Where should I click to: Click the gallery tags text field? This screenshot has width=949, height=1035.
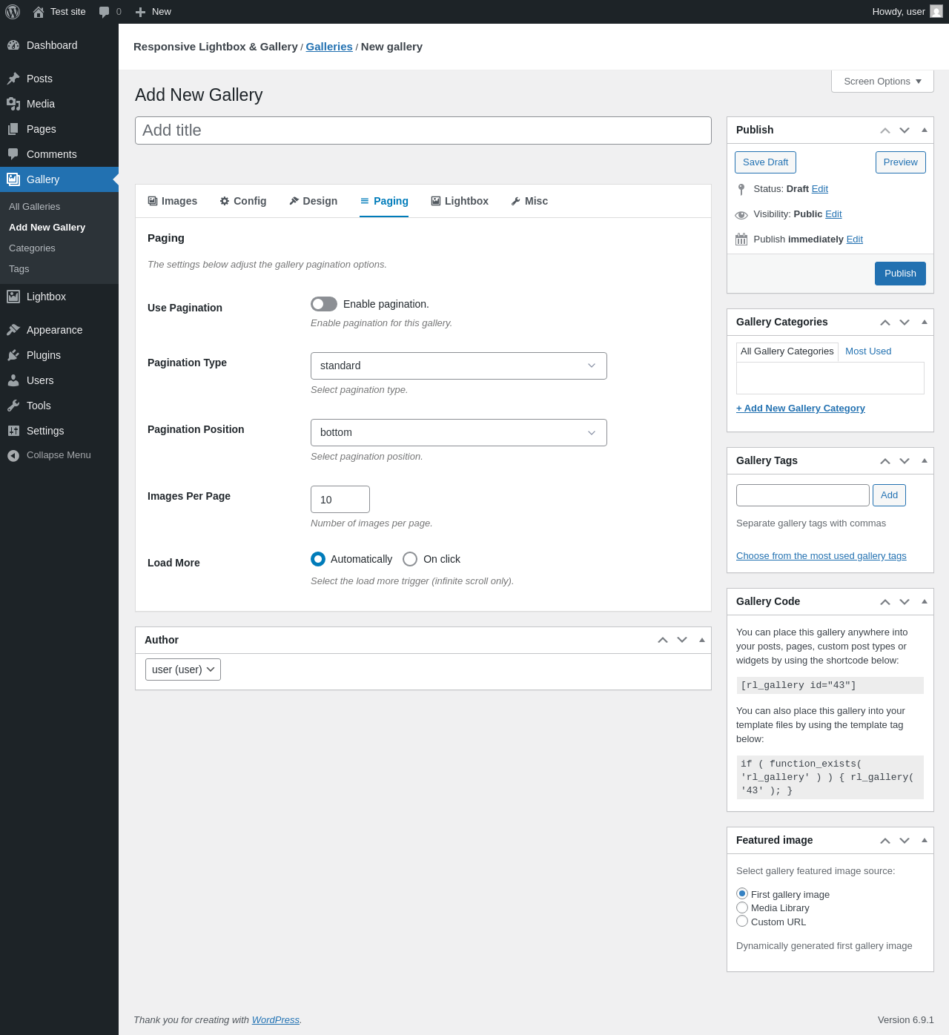click(x=803, y=495)
